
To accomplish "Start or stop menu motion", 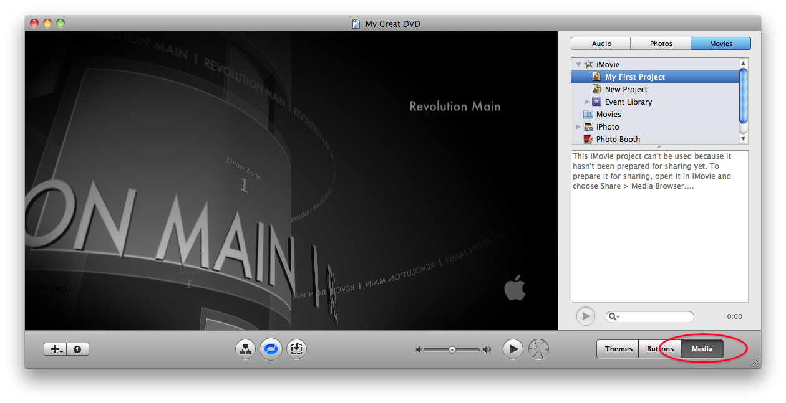I will pos(271,349).
